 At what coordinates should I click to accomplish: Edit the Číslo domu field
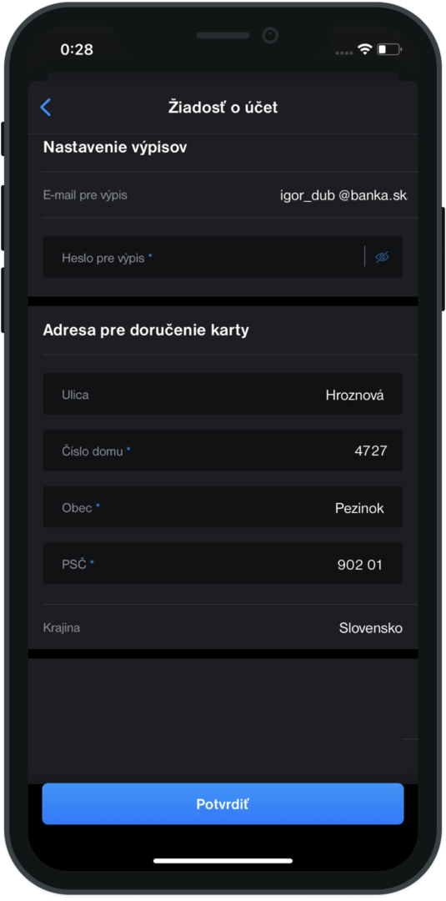coord(223,450)
